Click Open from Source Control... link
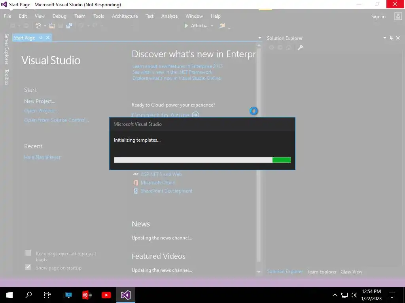 (x=56, y=120)
